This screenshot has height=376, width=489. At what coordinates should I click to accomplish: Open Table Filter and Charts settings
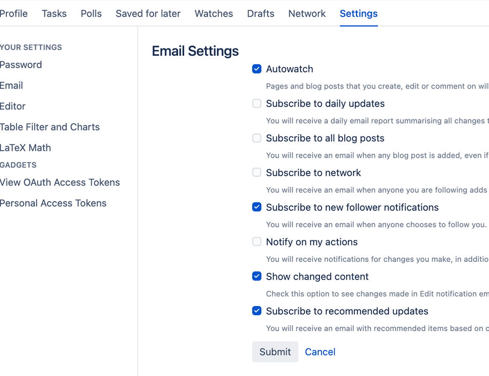coord(50,127)
